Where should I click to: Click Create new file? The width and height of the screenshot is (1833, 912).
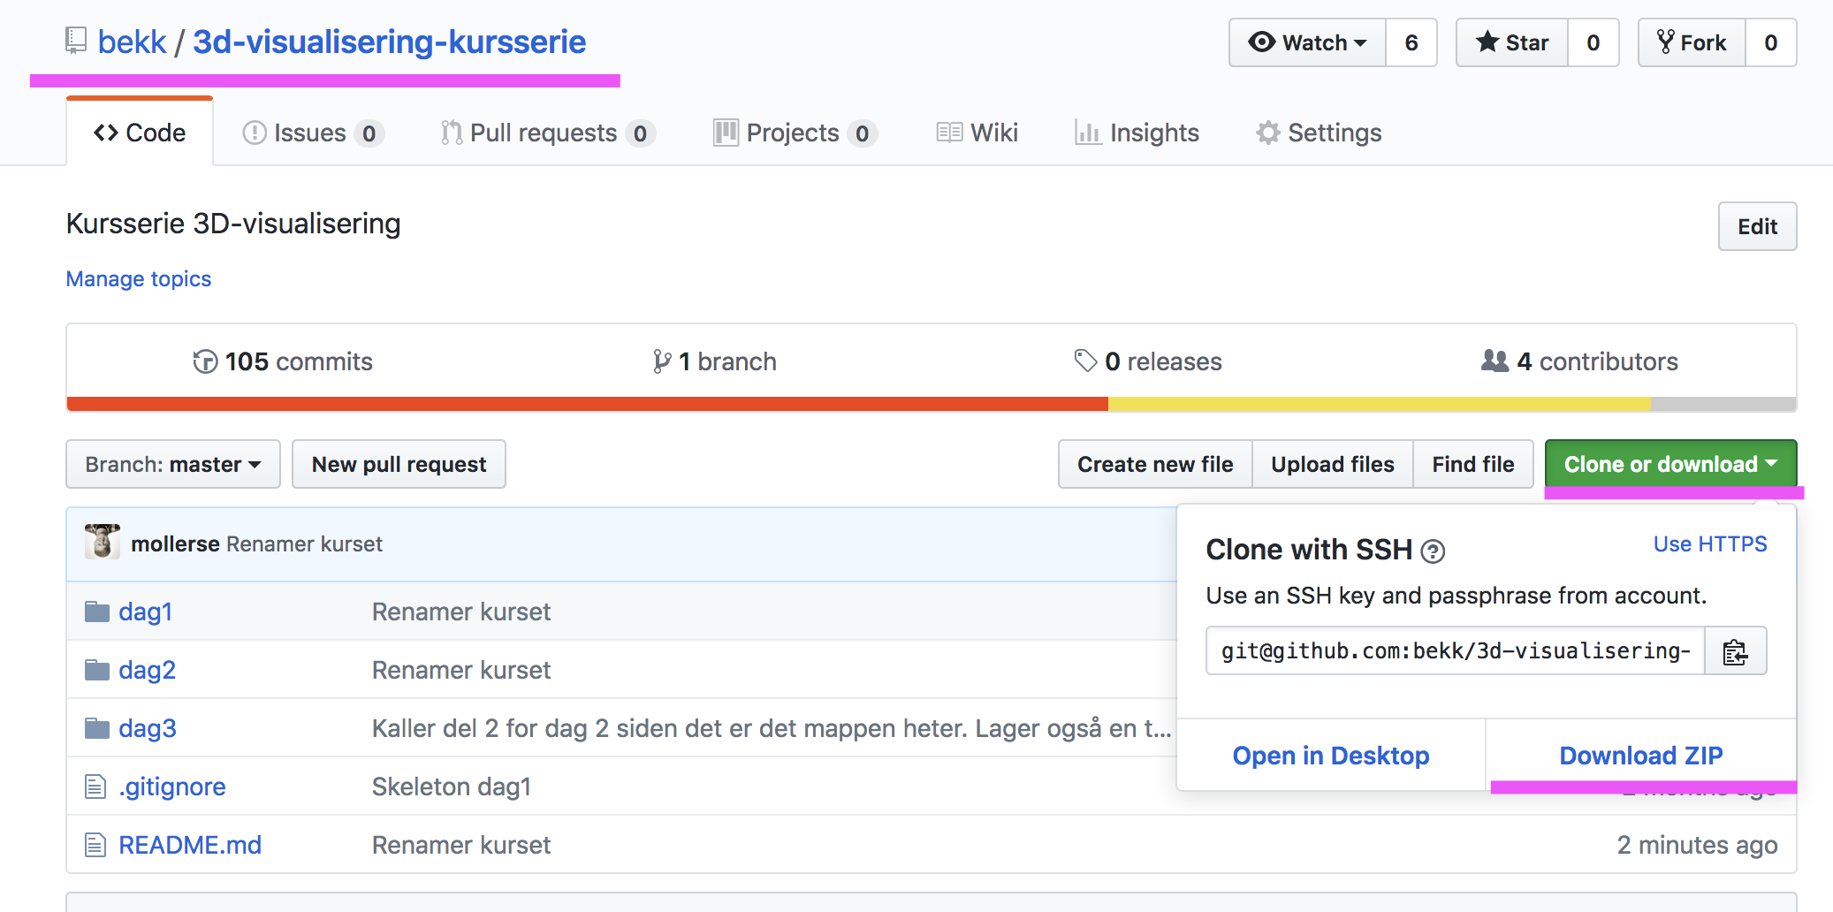(1155, 464)
